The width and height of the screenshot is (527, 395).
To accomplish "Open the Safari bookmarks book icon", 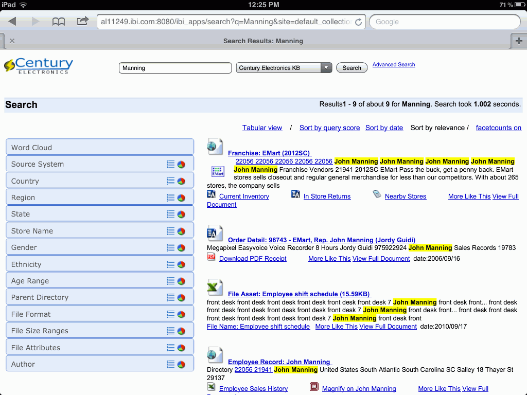I will pyautogui.click(x=59, y=22).
